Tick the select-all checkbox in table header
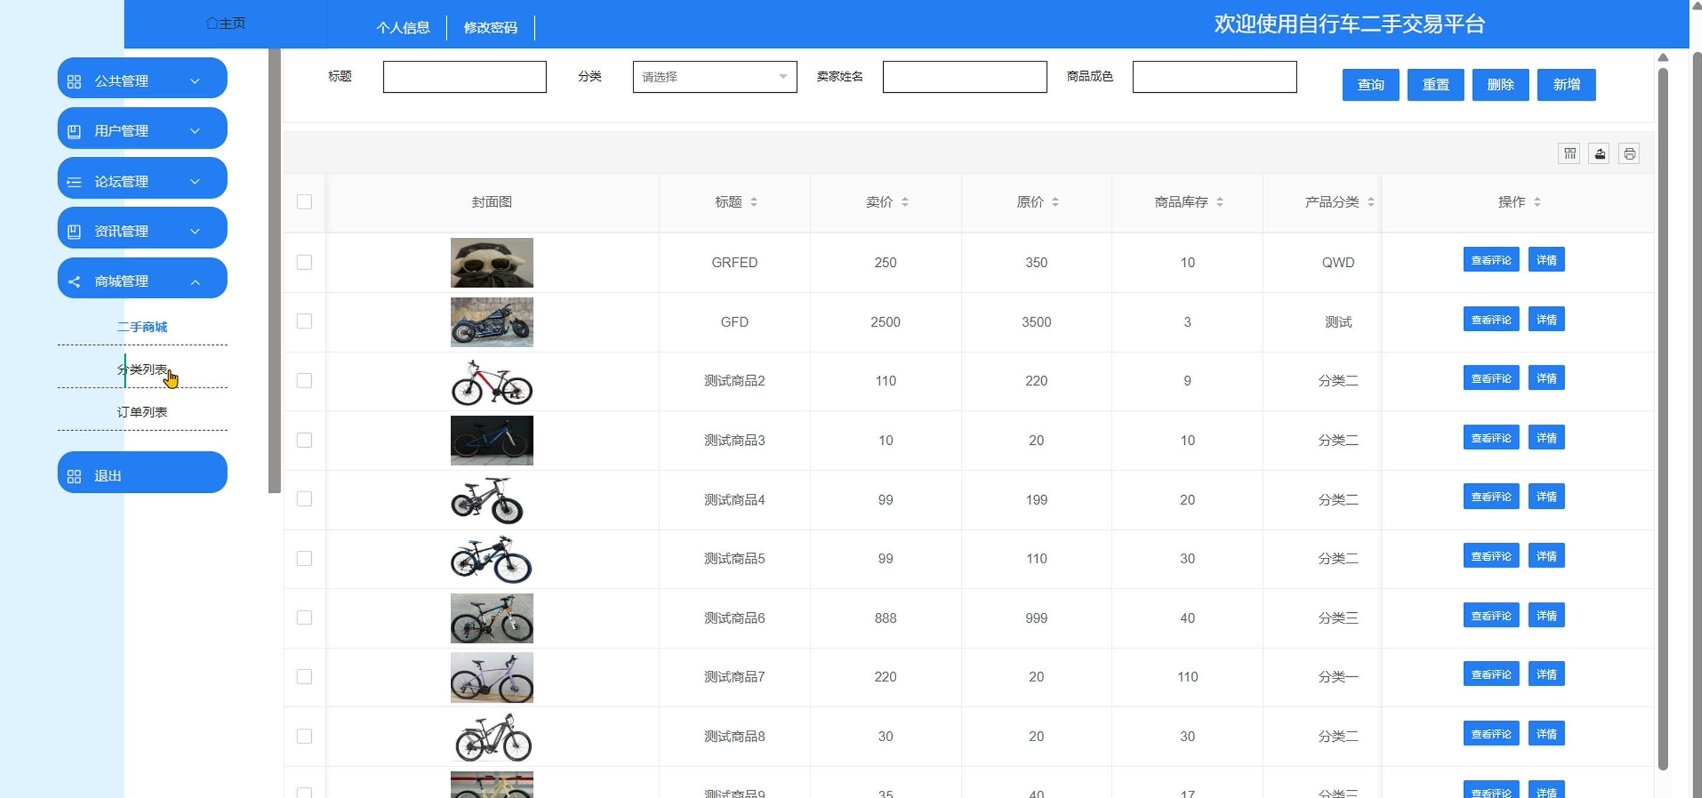Viewport: 1702px width, 798px height. tap(304, 202)
